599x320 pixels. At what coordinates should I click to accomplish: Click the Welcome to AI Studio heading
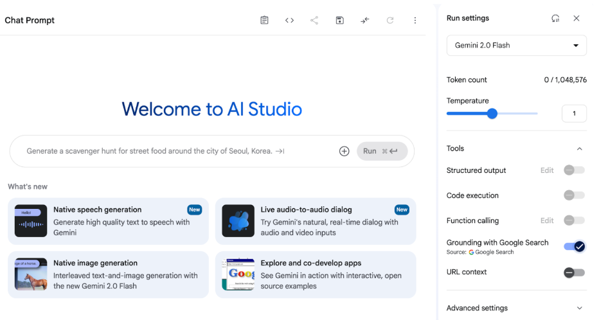pyautogui.click(x=212, y=109)
